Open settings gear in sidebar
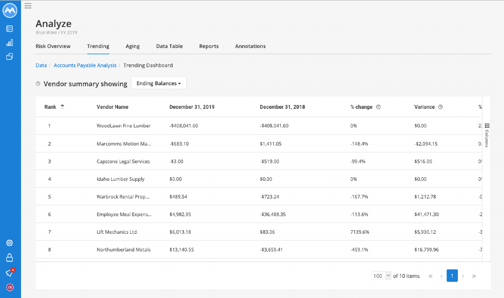Viewport: 504px width, 298px height. [10, 243]
